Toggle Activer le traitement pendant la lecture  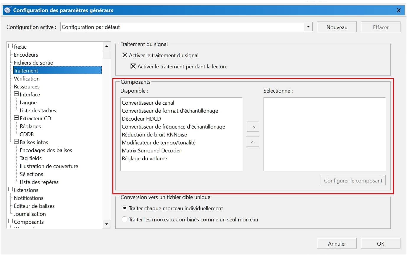coord(133,66)
